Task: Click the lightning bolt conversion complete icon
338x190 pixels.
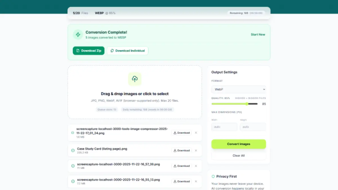Action: click(78, 35)
